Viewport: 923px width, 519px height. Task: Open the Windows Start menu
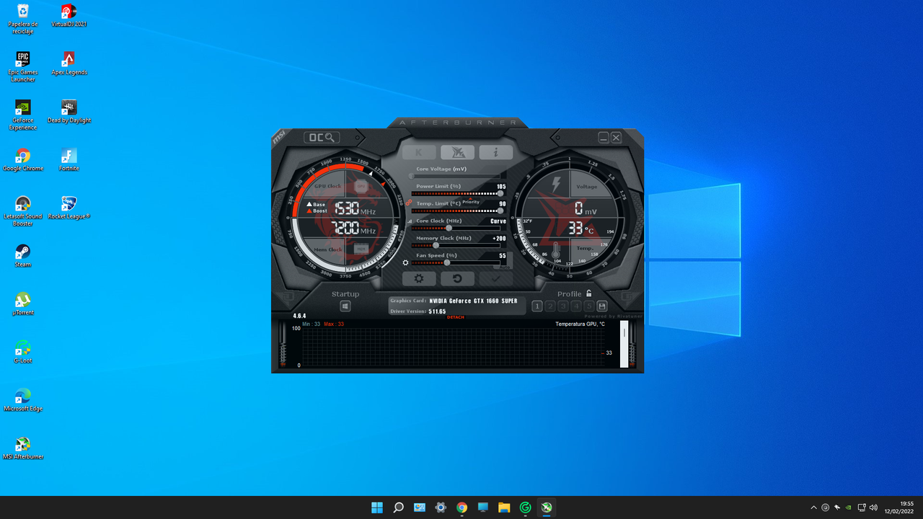[x=377, y=507]
